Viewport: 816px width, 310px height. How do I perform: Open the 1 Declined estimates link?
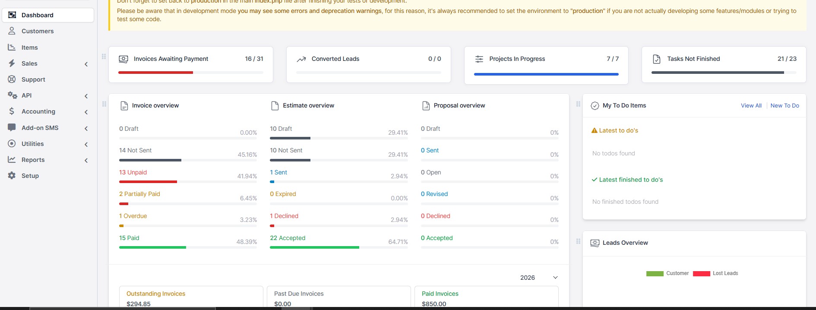pyautogui.click(x=284, y=216)
